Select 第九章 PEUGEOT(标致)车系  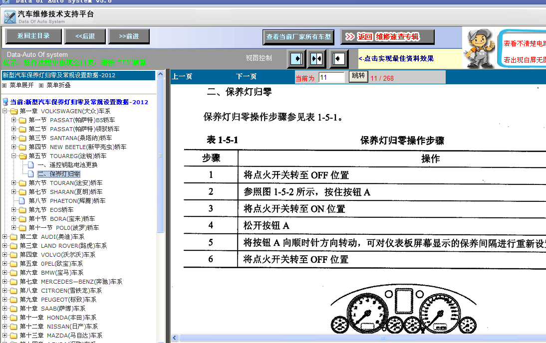[x=58, y=300]
